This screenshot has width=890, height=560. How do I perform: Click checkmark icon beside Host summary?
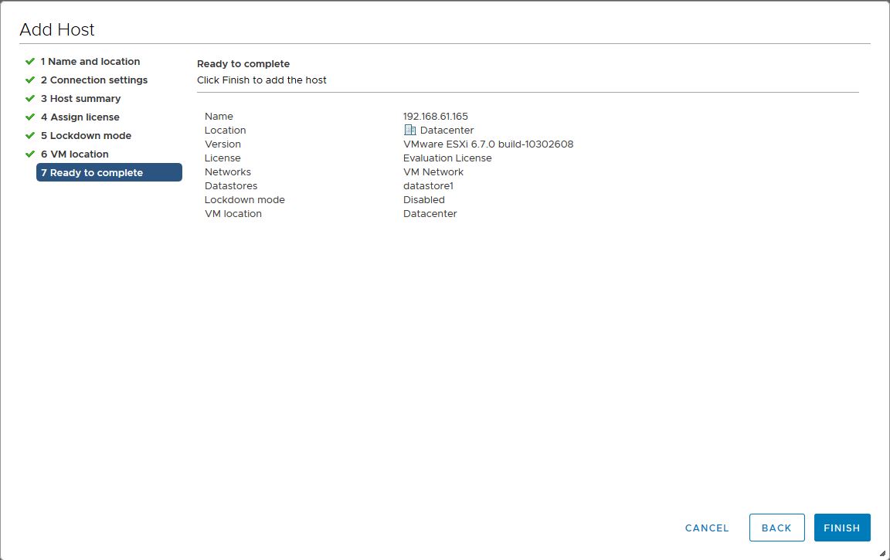(x=30, y=99)
